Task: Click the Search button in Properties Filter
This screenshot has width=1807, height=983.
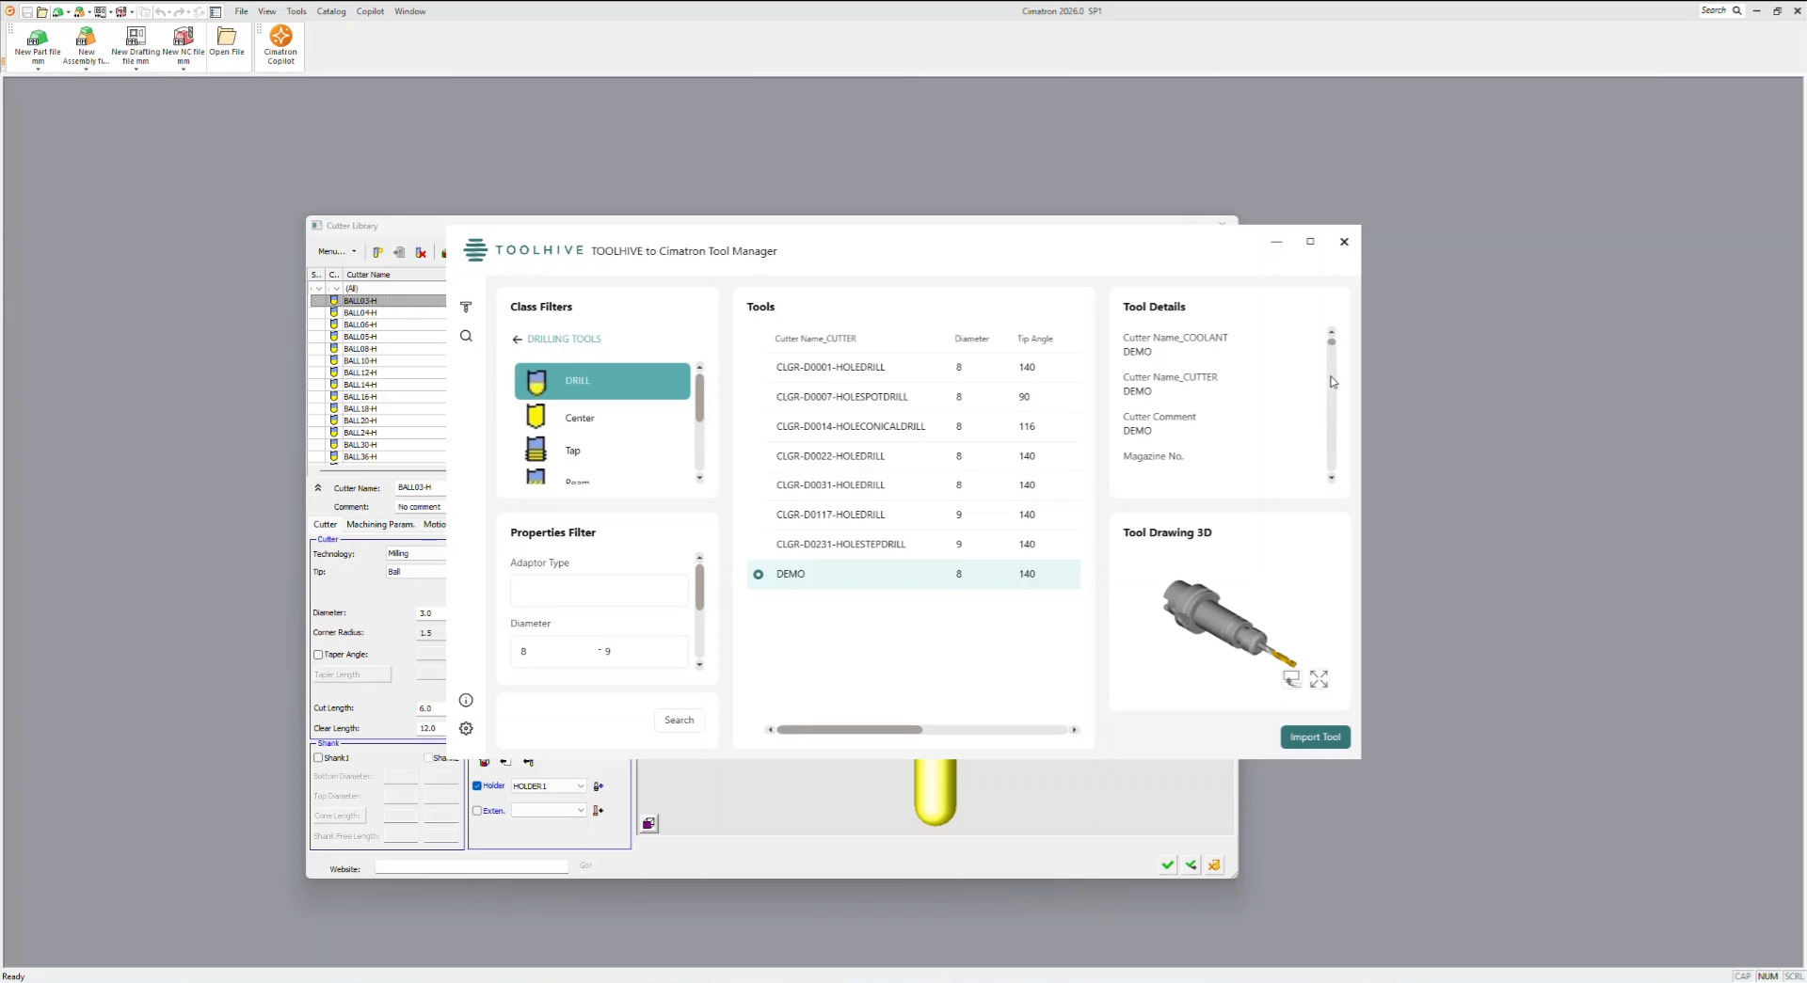Action: [x=679, y=720]
